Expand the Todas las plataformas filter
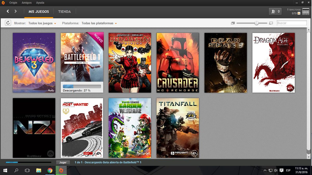The height and width of the screenshot is (175, 312). coord(99,23)
